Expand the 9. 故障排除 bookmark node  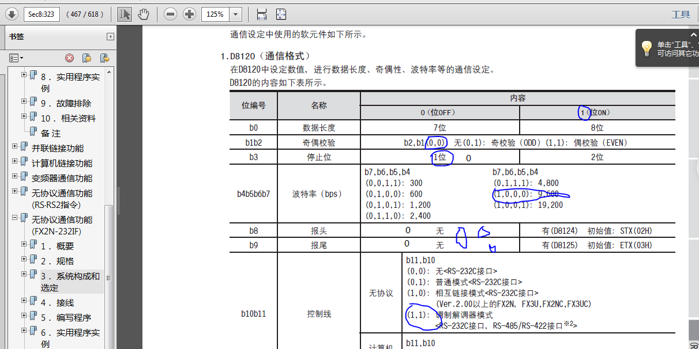(x=24, y=102)
